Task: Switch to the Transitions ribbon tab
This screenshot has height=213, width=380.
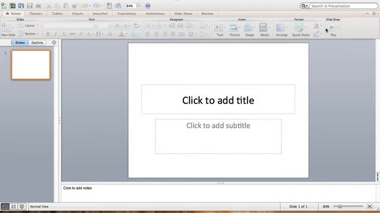Action: click(x=126, y=14)
